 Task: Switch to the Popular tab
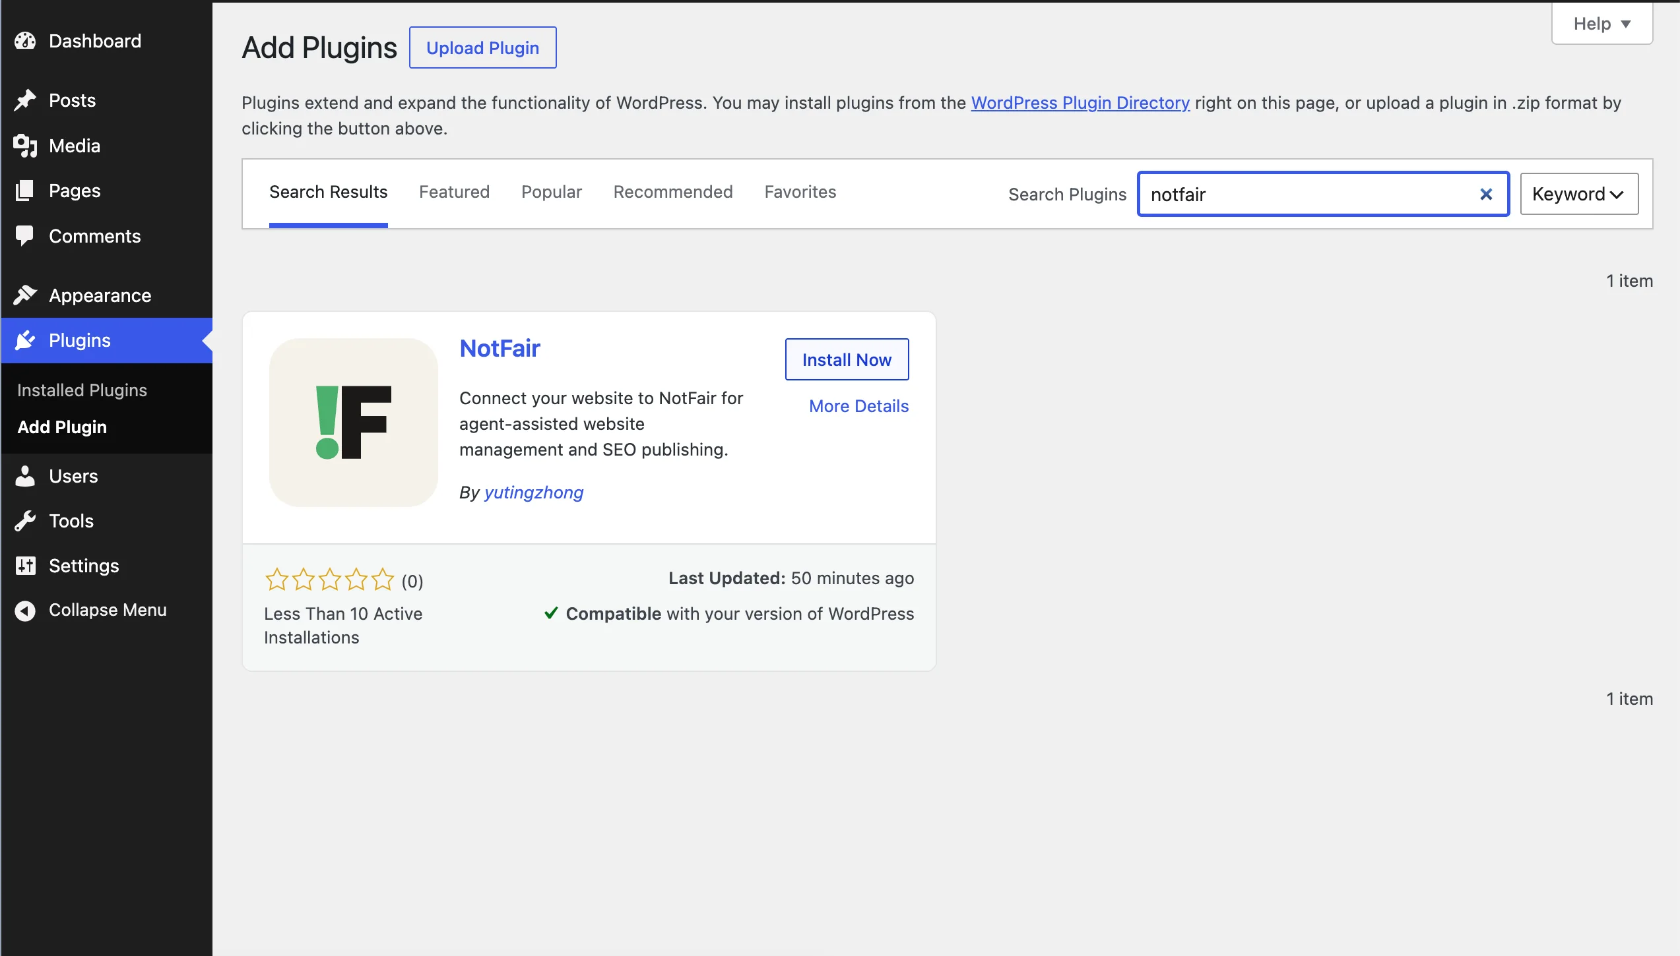pyautogui.click(x=552, y=192)
